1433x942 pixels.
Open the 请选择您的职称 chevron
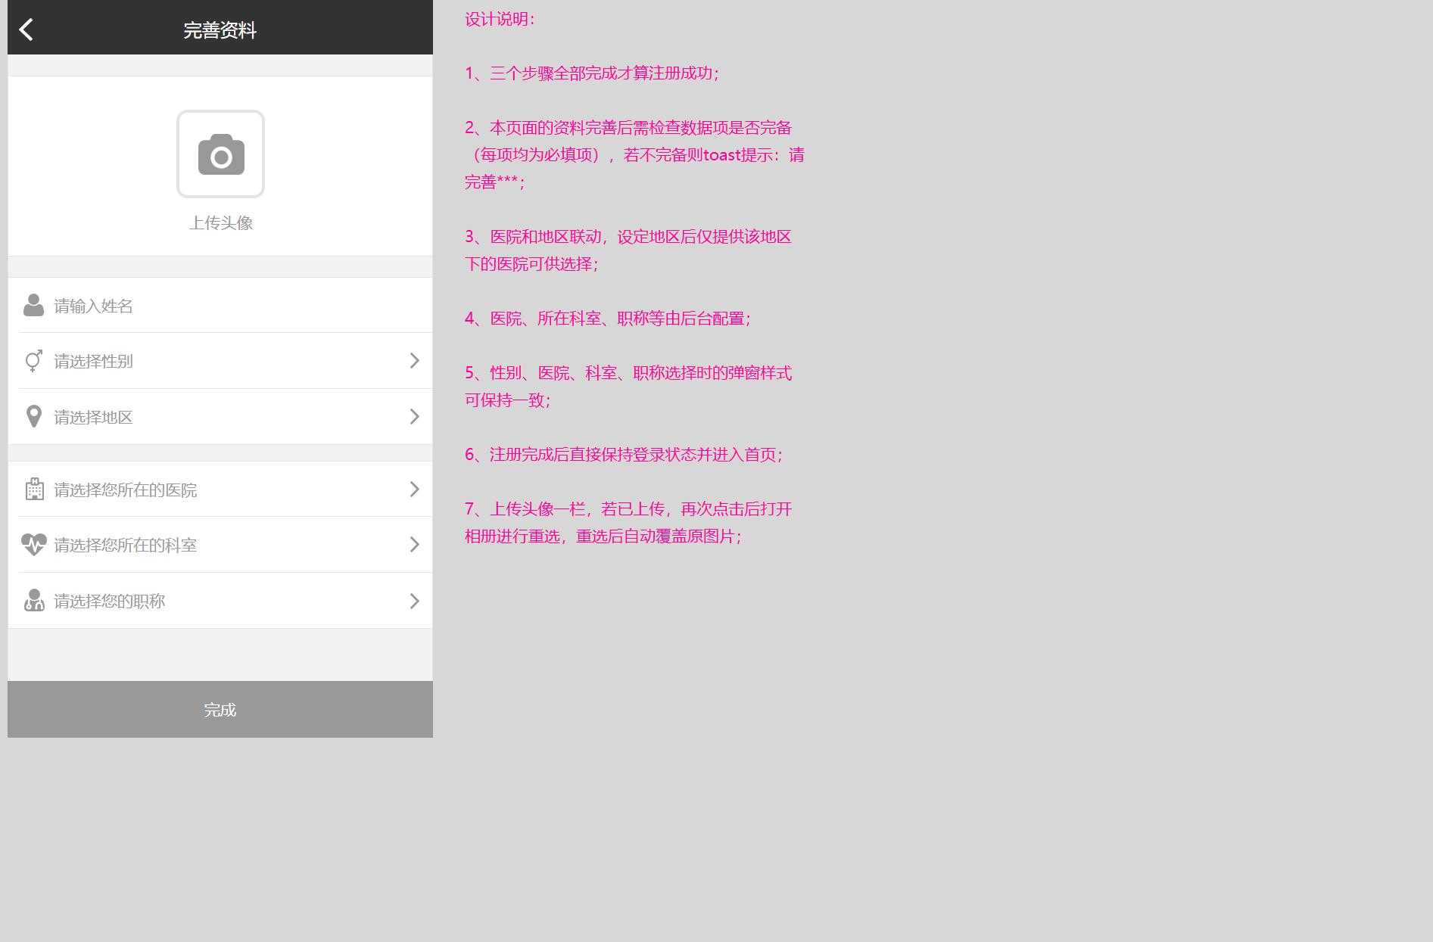414,600
